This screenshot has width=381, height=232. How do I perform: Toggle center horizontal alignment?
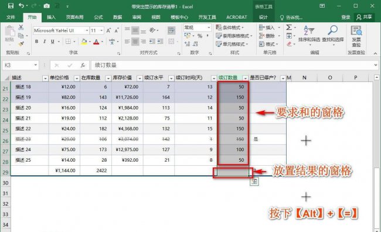[x=135, y=42]
